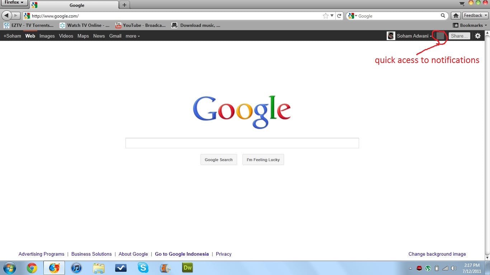
Task: Open the Firefox application menu
Action: coord(14,3)
